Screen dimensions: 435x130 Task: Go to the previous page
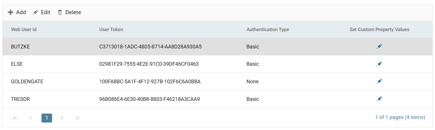31,118
